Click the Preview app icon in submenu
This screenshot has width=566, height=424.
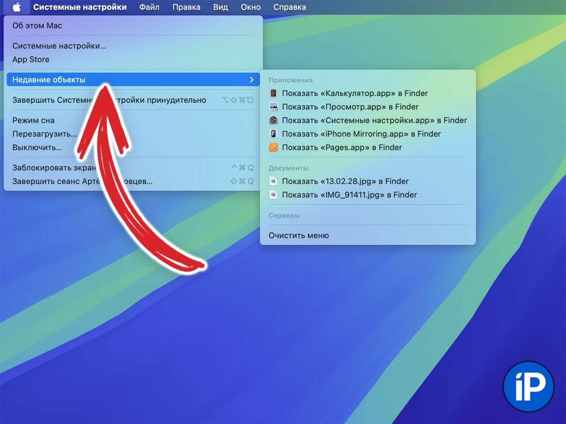tap(273, 107)
